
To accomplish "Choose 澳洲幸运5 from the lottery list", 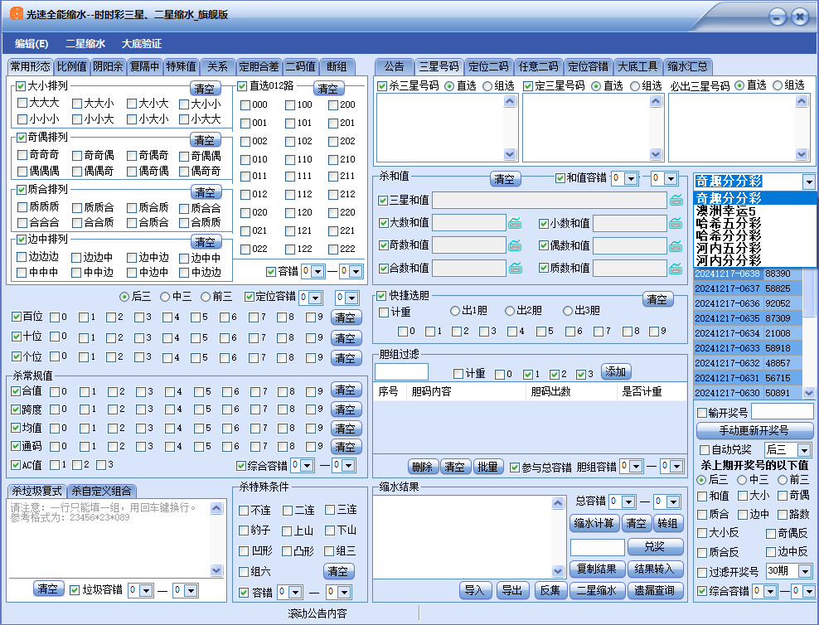I will [727, 211].
